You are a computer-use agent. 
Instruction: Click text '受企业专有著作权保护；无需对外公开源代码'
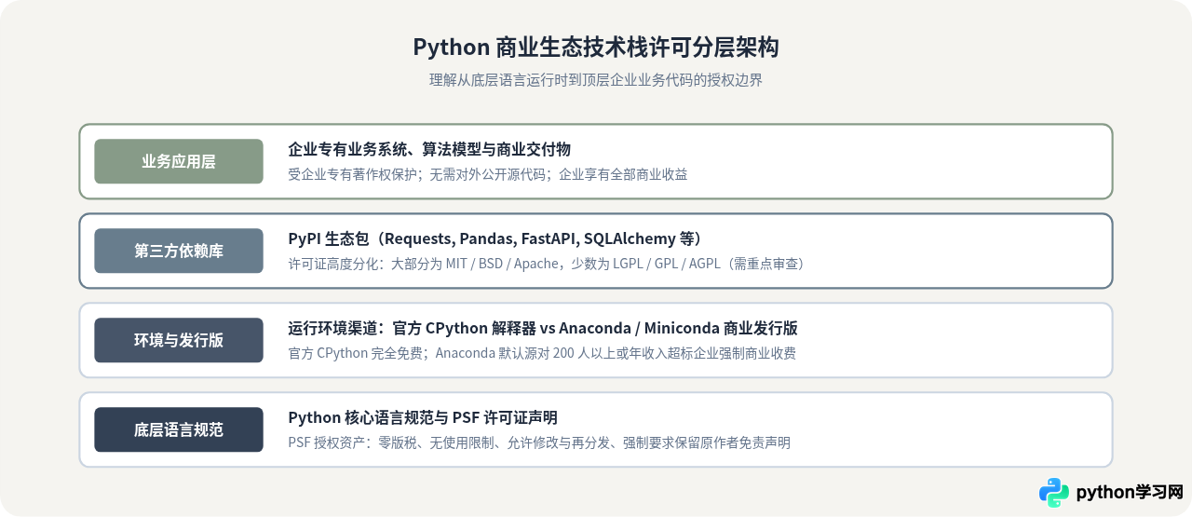coord(417,174)
